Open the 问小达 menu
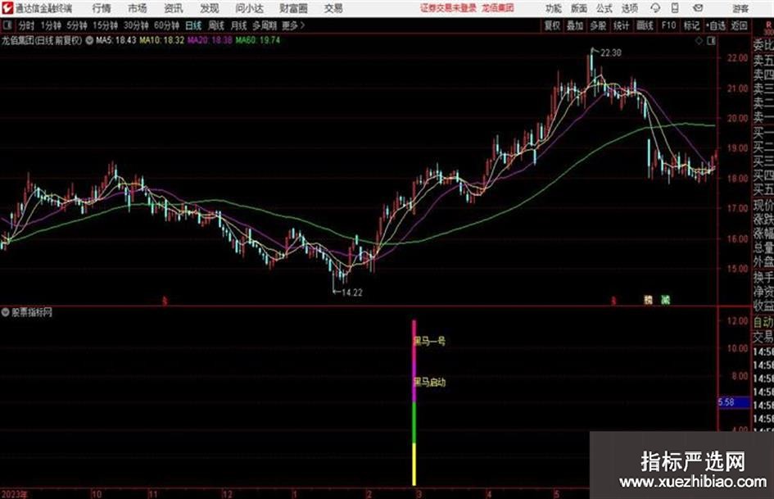 249,8
